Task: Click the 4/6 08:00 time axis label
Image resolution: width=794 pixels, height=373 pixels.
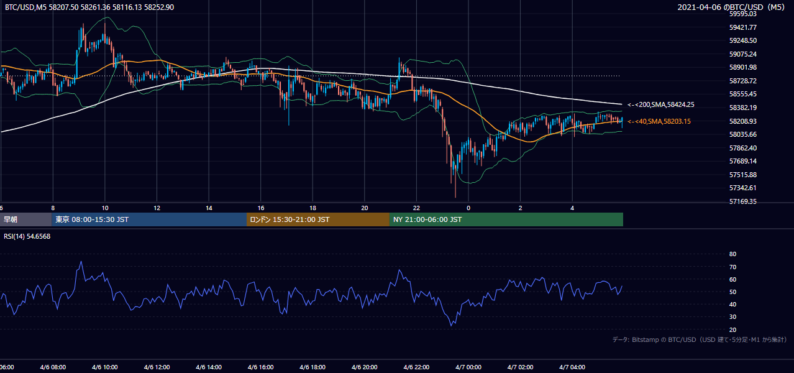Action: click(x=52, y=367)
